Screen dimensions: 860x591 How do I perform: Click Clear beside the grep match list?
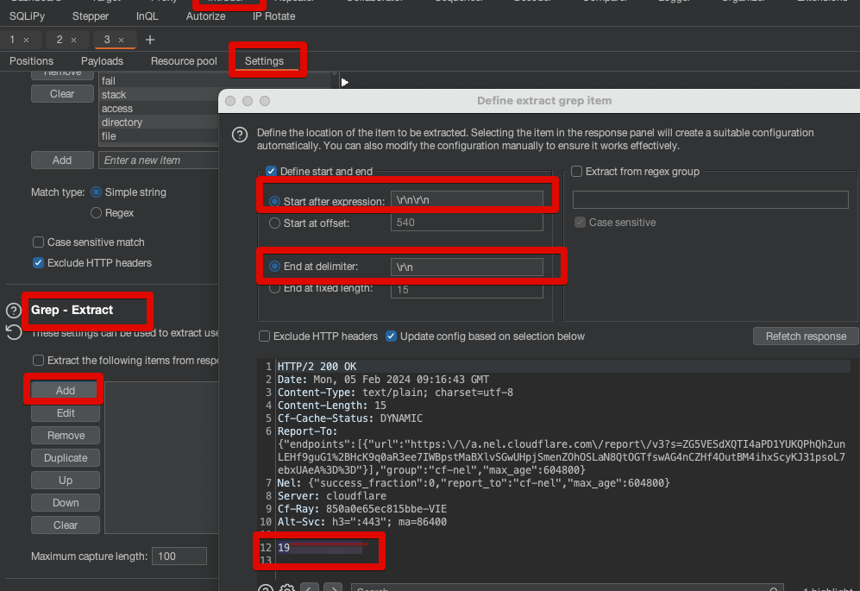click(62, 94)
